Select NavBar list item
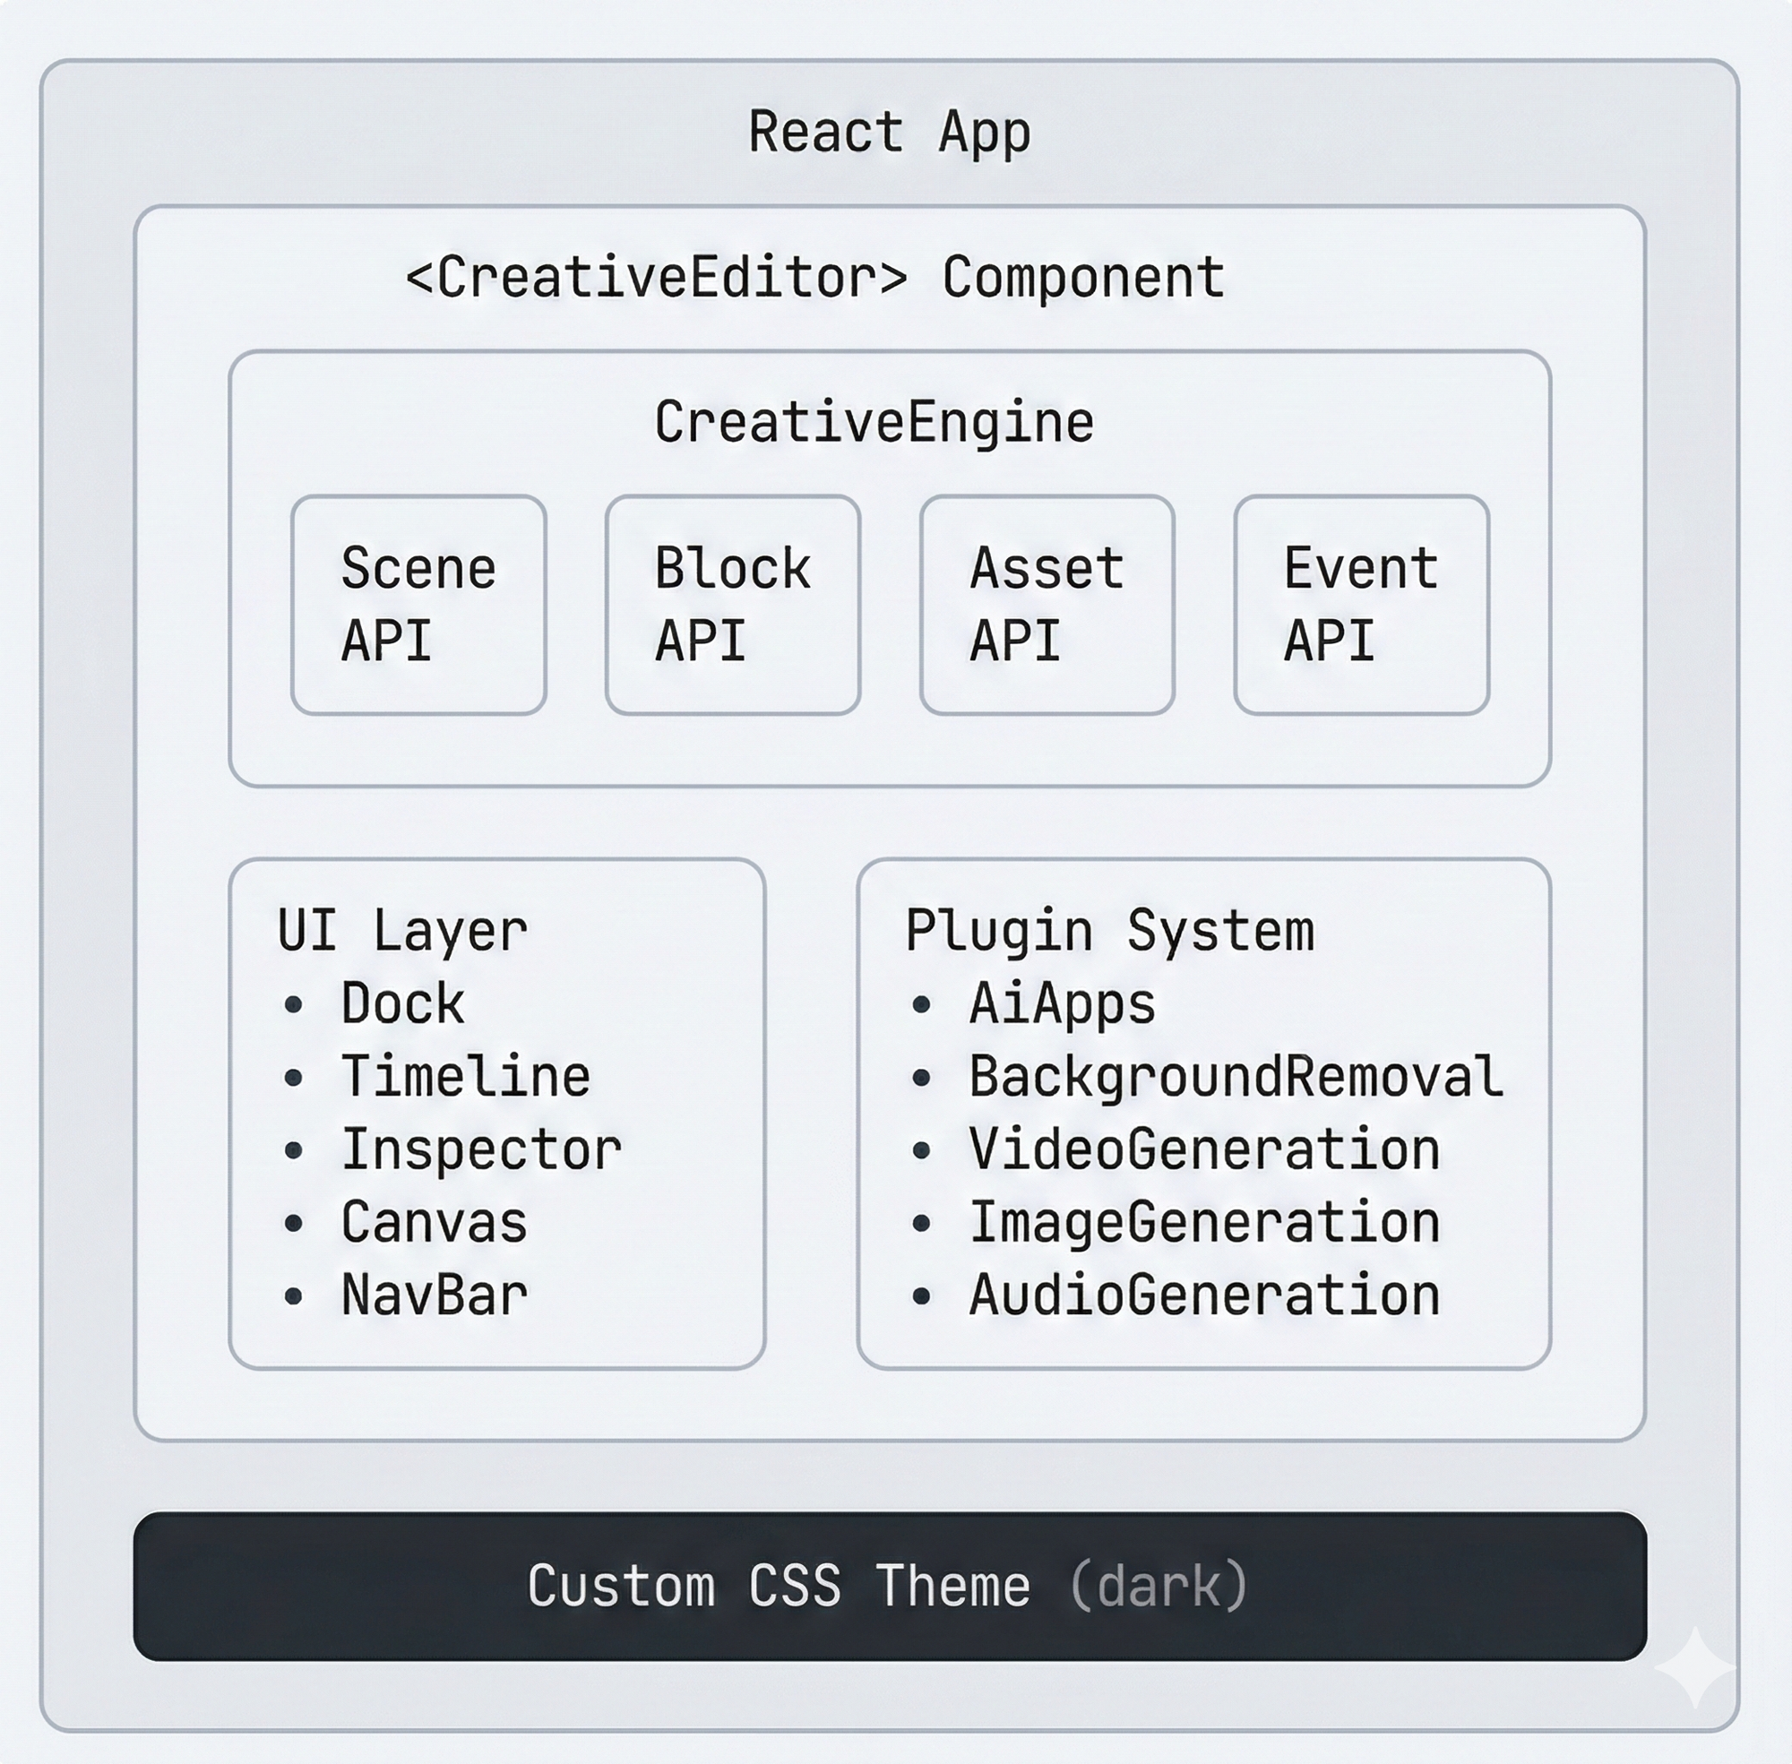Viewport: 1792px width, 1764px height. 434,1295
